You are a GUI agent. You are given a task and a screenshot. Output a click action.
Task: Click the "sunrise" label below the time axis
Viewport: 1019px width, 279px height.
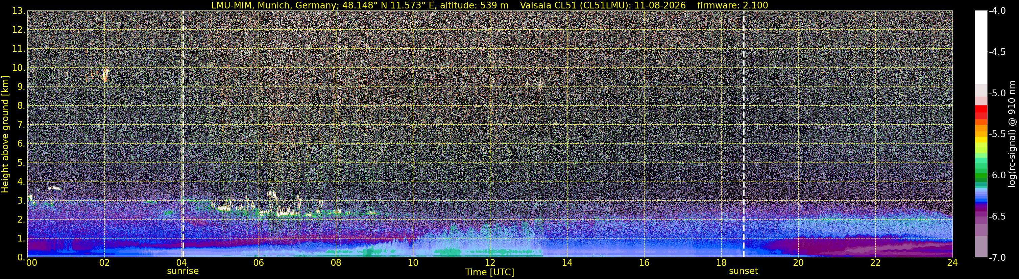pos(183,271)
